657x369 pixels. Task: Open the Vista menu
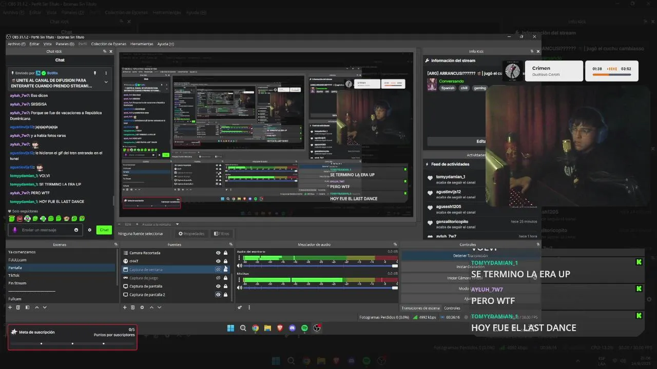coord(47,44)
